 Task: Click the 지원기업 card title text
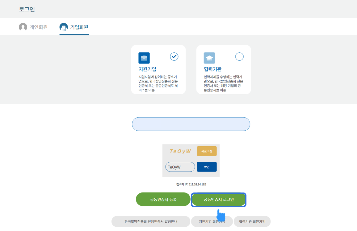(x=147, y=69)
